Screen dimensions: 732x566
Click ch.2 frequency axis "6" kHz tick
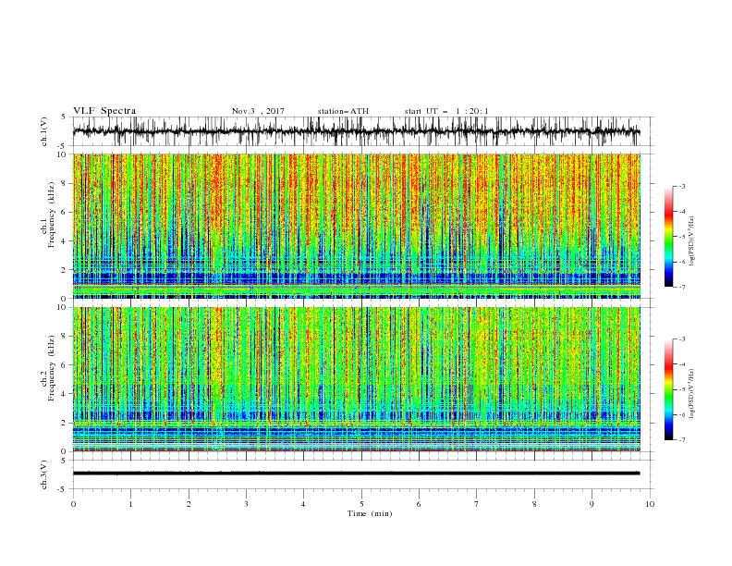point(65,365)
